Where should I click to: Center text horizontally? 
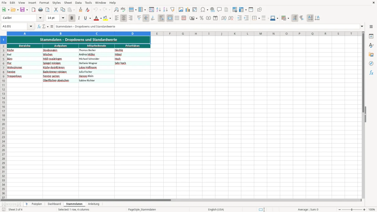pyautogui.click(x=123, y=18)
